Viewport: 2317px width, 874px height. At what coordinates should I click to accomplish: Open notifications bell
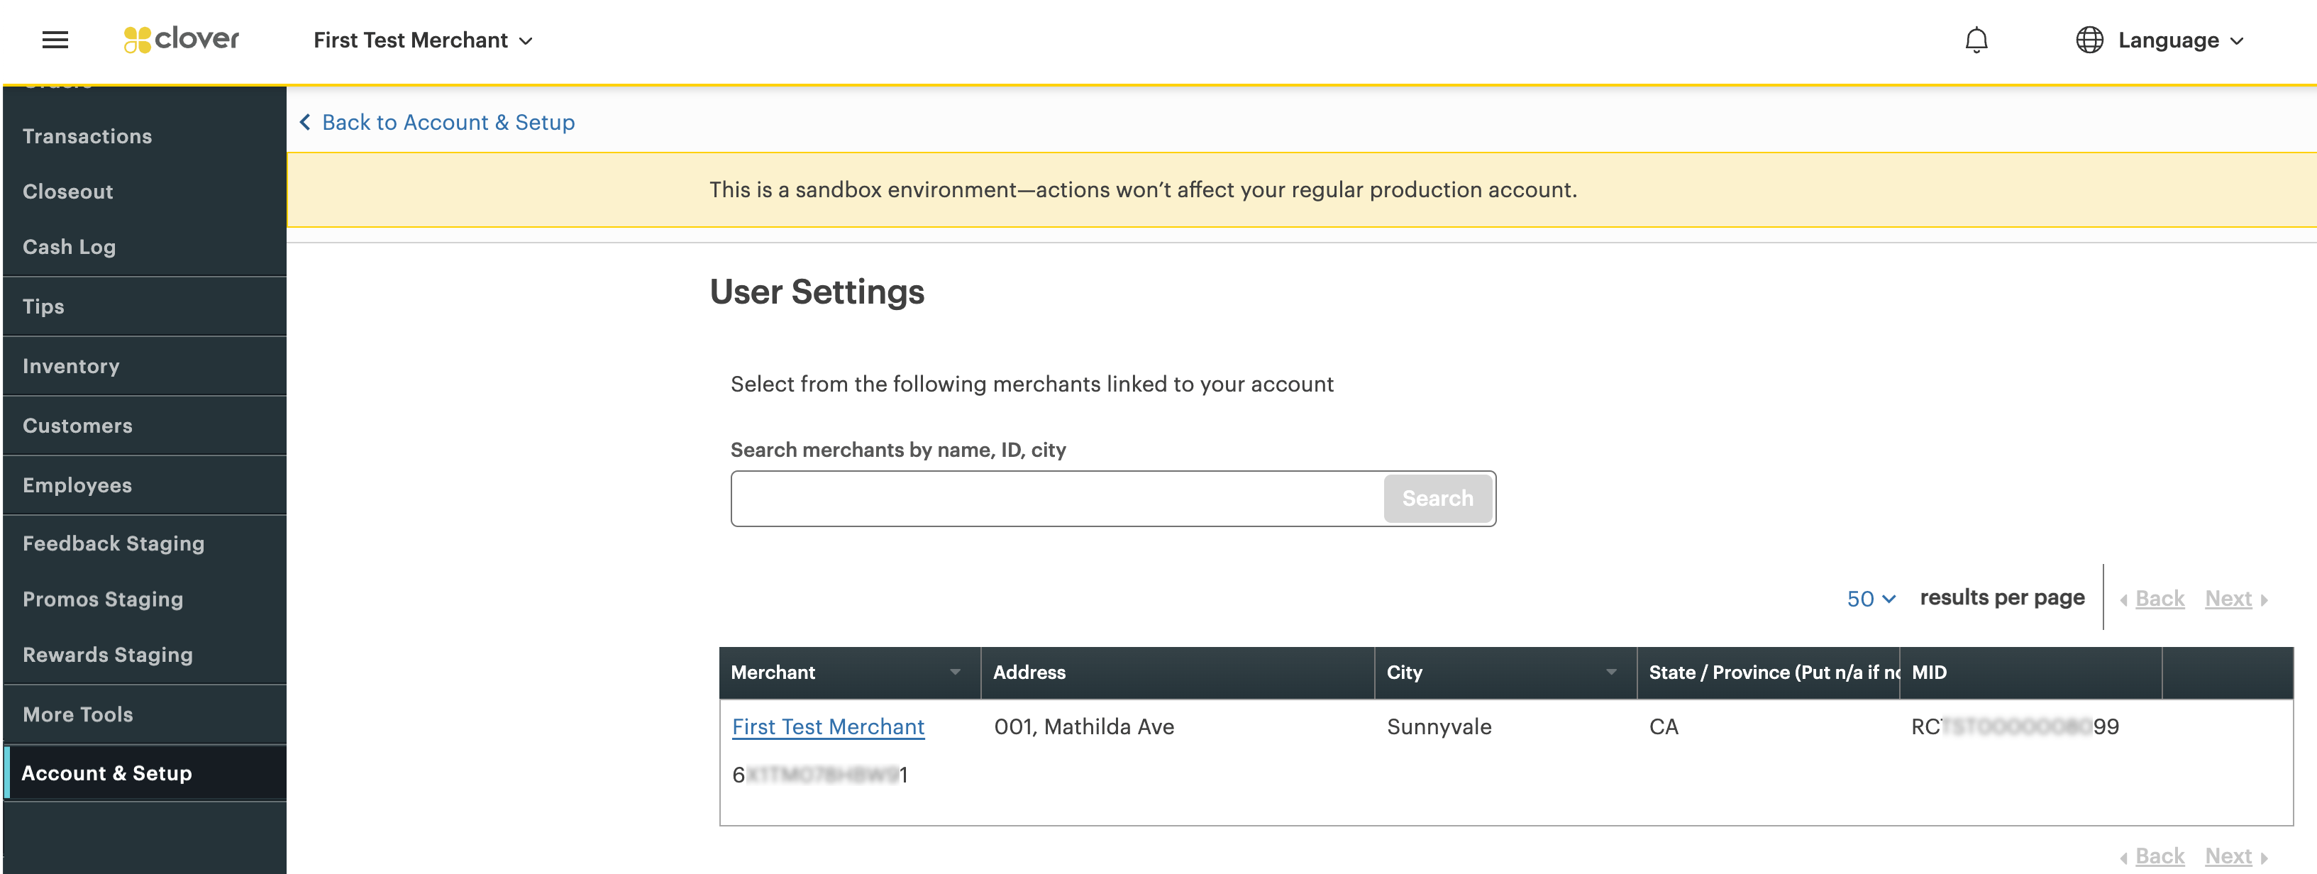1975,40
